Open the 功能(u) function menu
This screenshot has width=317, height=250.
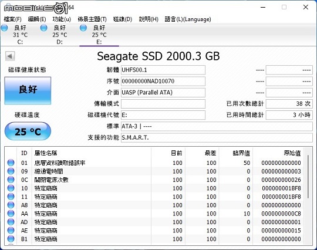(62, 19)
